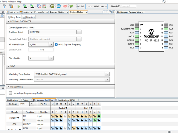The image size is (178, 133).
Task: Click the green Run Project arrow
Action: point(19,6)
